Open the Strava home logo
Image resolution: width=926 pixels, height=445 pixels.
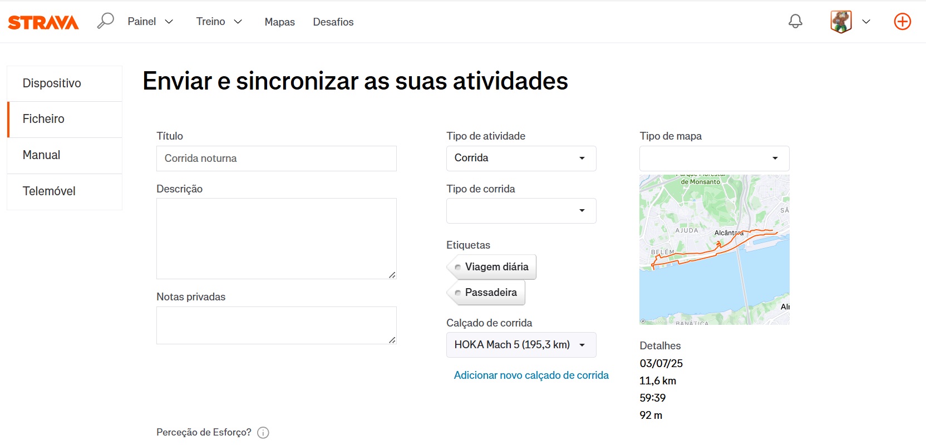[43, 22]
